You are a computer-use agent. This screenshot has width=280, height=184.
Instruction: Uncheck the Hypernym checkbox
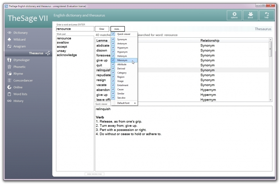point(113,47)
